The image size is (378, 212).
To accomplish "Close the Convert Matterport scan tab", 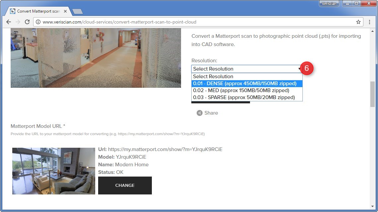I will tap(65, 11).
